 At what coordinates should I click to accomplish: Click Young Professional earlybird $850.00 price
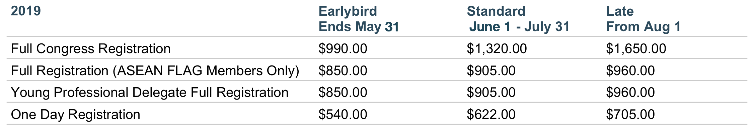coord(343,93)
